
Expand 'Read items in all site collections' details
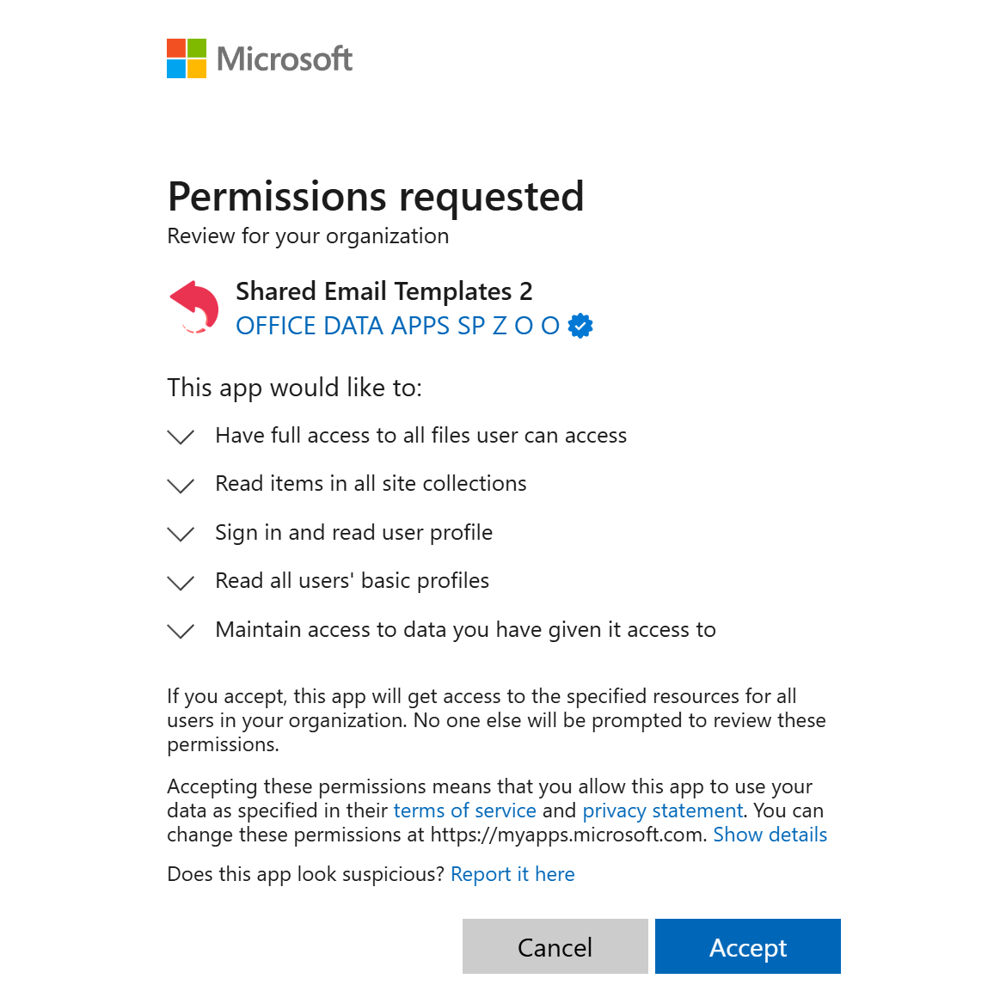point(181,485)
